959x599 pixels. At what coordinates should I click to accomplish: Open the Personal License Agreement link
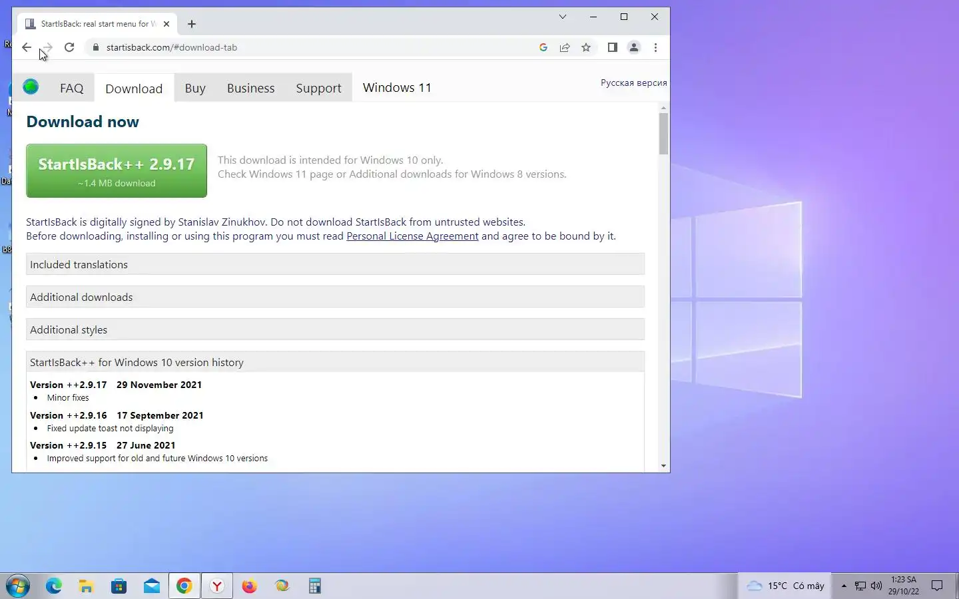[412, 236]
